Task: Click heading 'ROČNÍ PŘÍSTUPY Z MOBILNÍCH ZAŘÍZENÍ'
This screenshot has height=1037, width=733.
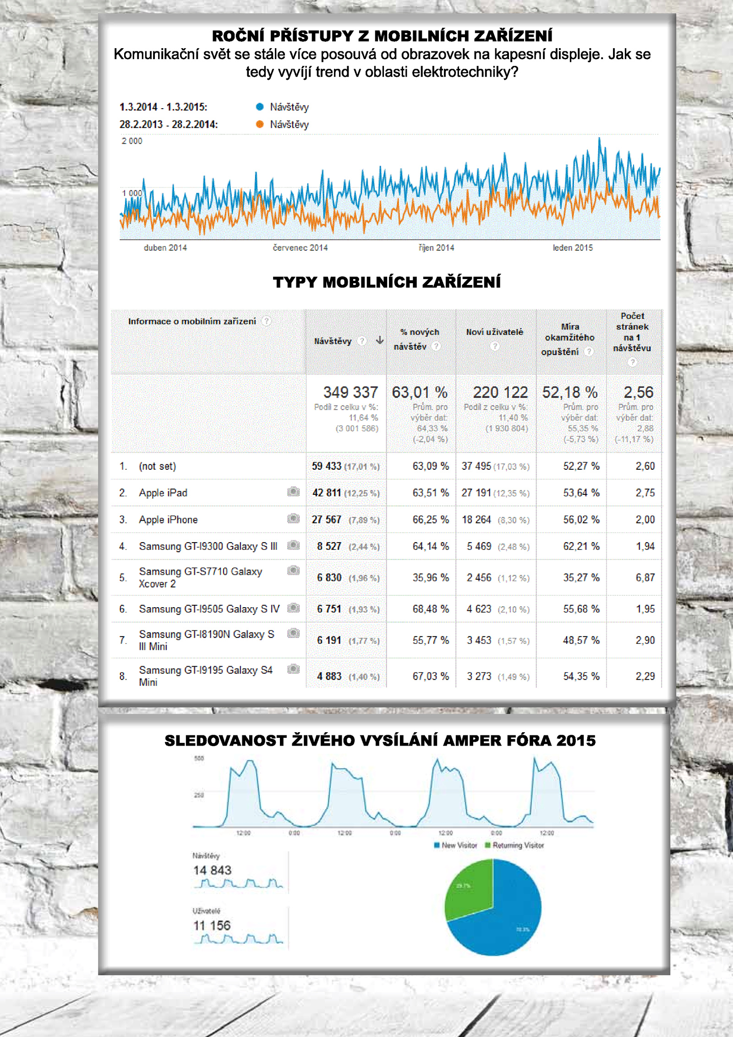Action: (382, 36)
